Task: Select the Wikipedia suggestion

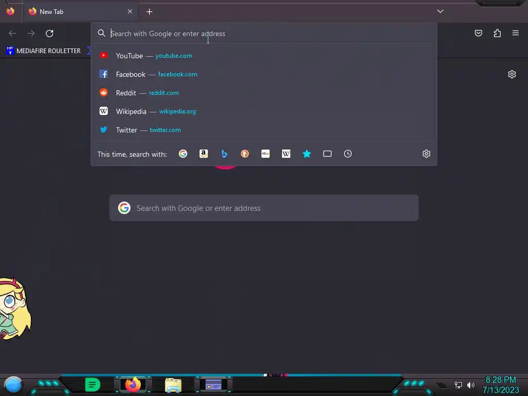Action: [x=264, y=111]
